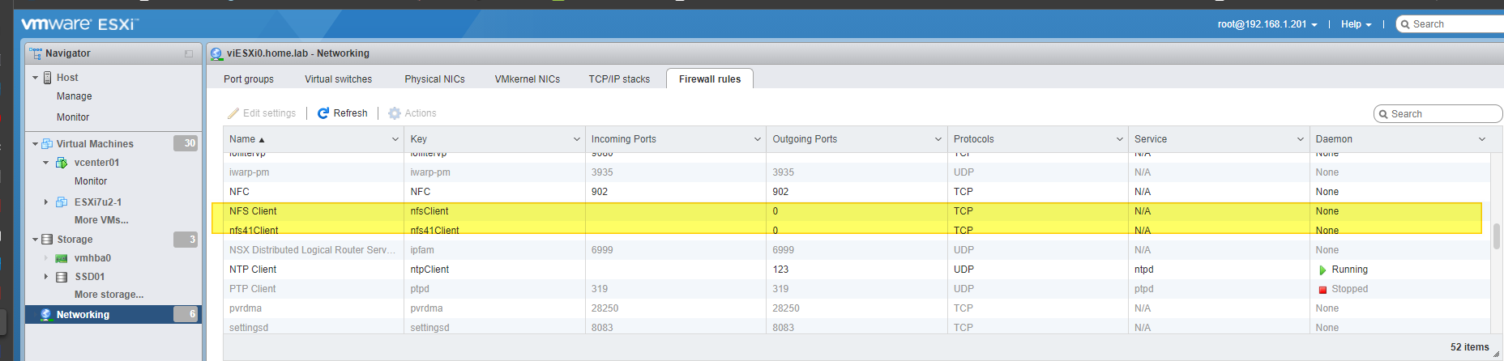This screenshot has width=1504, height=361.
Task: Collapse the Virtual Machines tree node
Action: pos(35,144)
